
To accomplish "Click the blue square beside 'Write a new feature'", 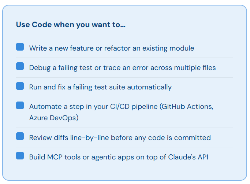I will pyautogui.click(x=20, y=47).
